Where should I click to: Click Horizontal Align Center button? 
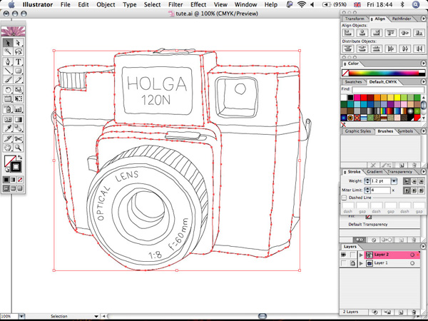click(x=362, y=33)
